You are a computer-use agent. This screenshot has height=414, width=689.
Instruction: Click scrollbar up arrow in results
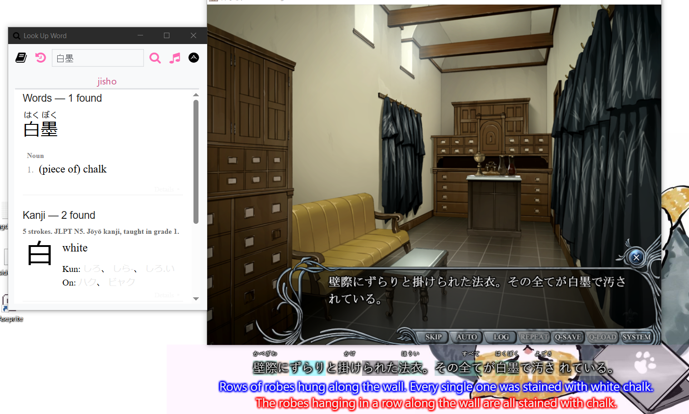coord(196,95)
